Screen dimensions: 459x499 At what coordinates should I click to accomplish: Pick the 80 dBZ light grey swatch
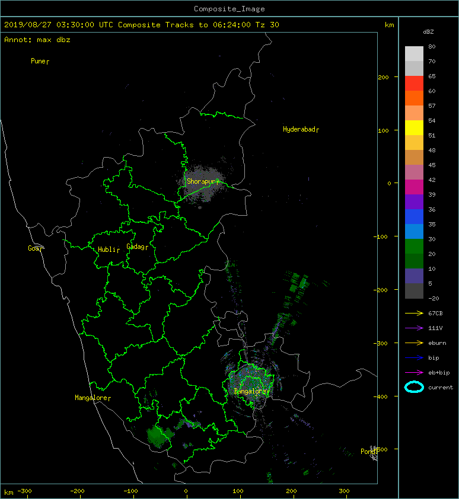point(414,53)
